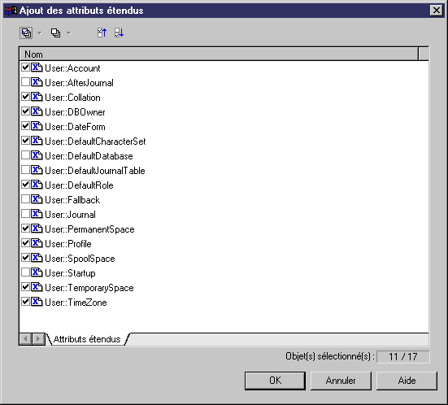Check the User::AfterJournal checkbox
The height and width of the screenshot is (405, 448).
[25, 82]
